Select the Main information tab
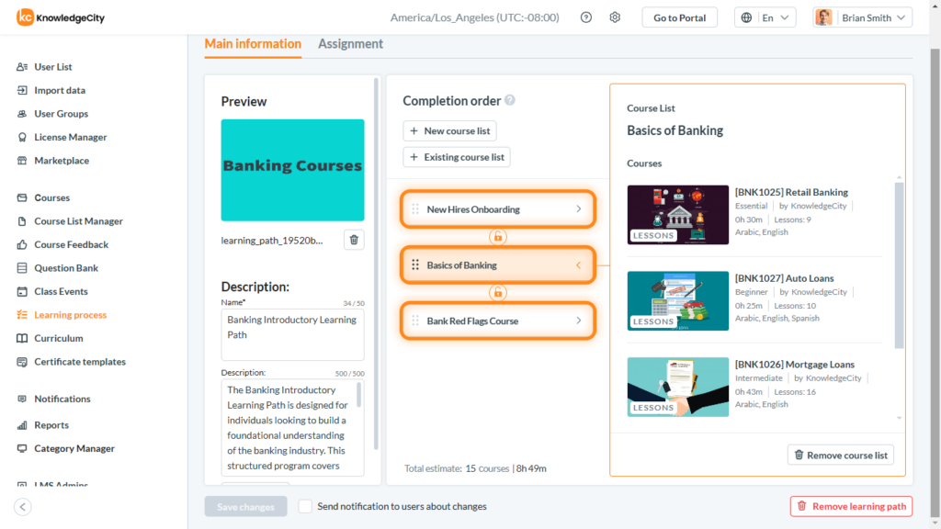 252,43
